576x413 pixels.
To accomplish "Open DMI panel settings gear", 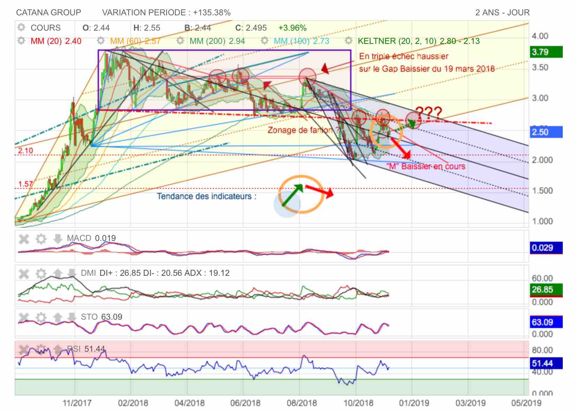I will click(x=41, y=274).
